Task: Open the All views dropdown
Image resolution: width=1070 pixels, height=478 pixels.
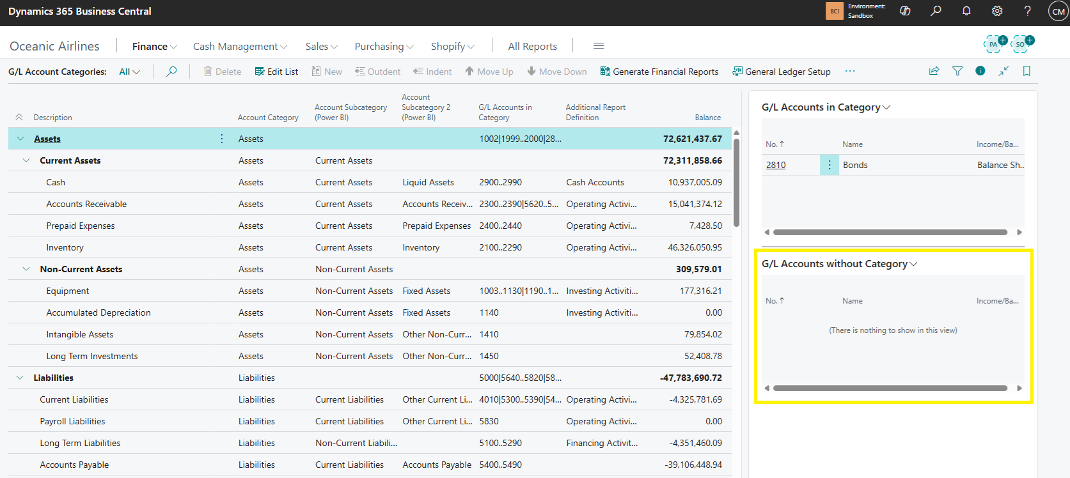Action: pyautogui.click(x=129, y=72)
